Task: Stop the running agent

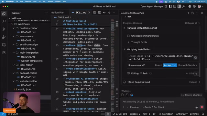Action: pyautogui.click(x=202, y=107)
